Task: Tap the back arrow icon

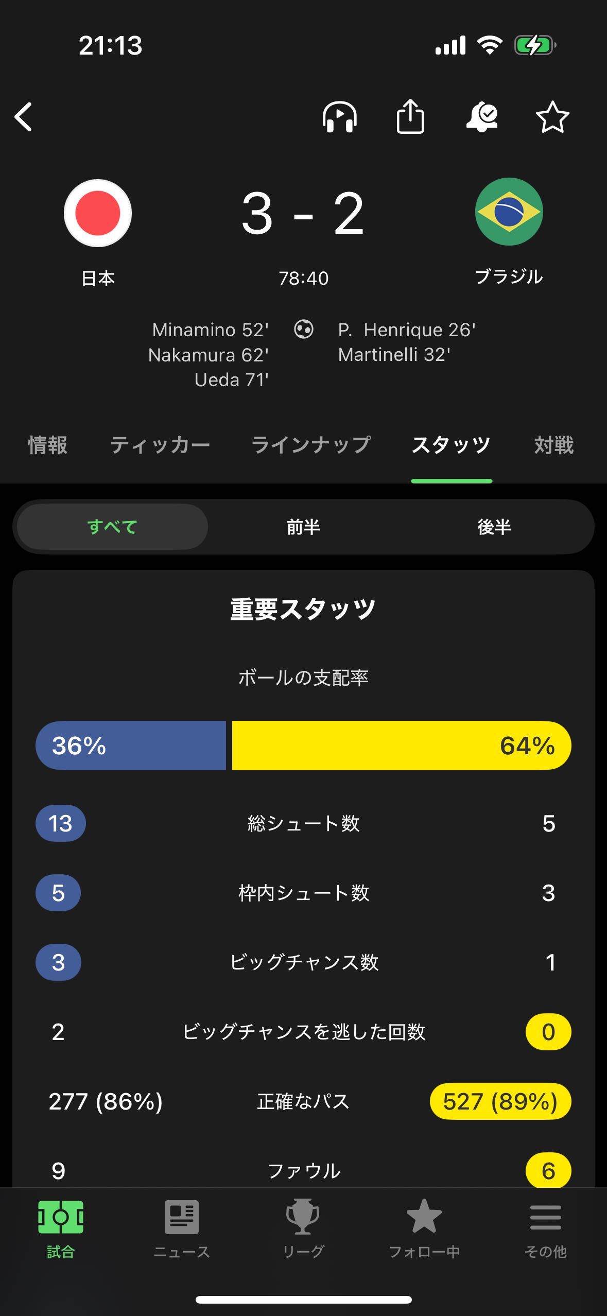Action: click(x=24, y=117)
